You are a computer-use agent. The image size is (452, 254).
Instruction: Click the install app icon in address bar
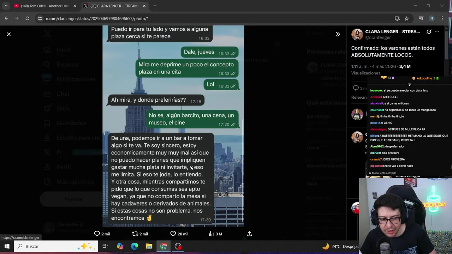pyautogui.click(x=397, y=18)
